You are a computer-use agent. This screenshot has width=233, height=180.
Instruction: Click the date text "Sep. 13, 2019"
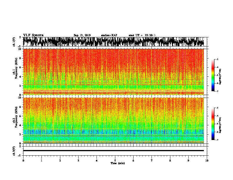click(82, 35)
